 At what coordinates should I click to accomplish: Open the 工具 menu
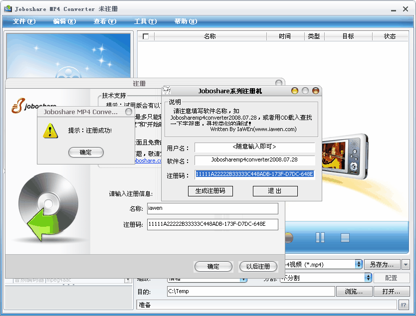click(145, 21)
